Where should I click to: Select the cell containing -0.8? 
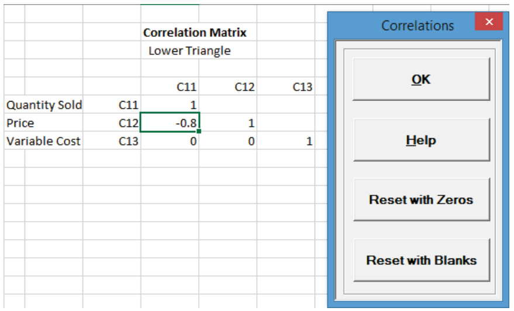170,123
